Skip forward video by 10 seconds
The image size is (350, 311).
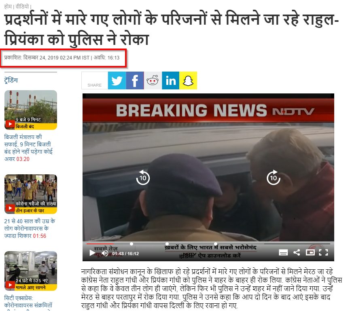coord(274,178)
